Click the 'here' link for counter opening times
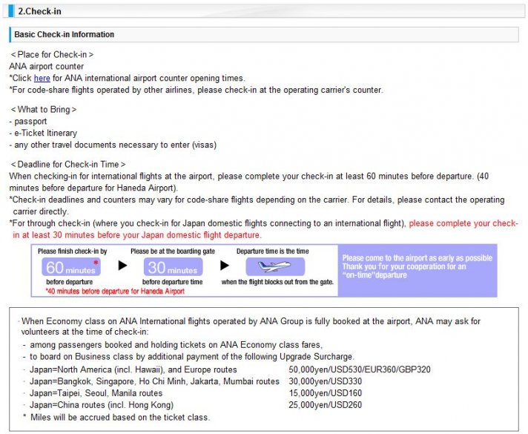The height and width of the screenshot is (434, 528). [x=42, y=78]
